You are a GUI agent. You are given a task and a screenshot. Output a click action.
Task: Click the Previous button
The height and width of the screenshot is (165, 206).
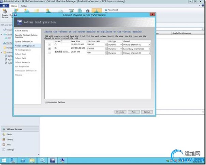(x=120, y=112)
